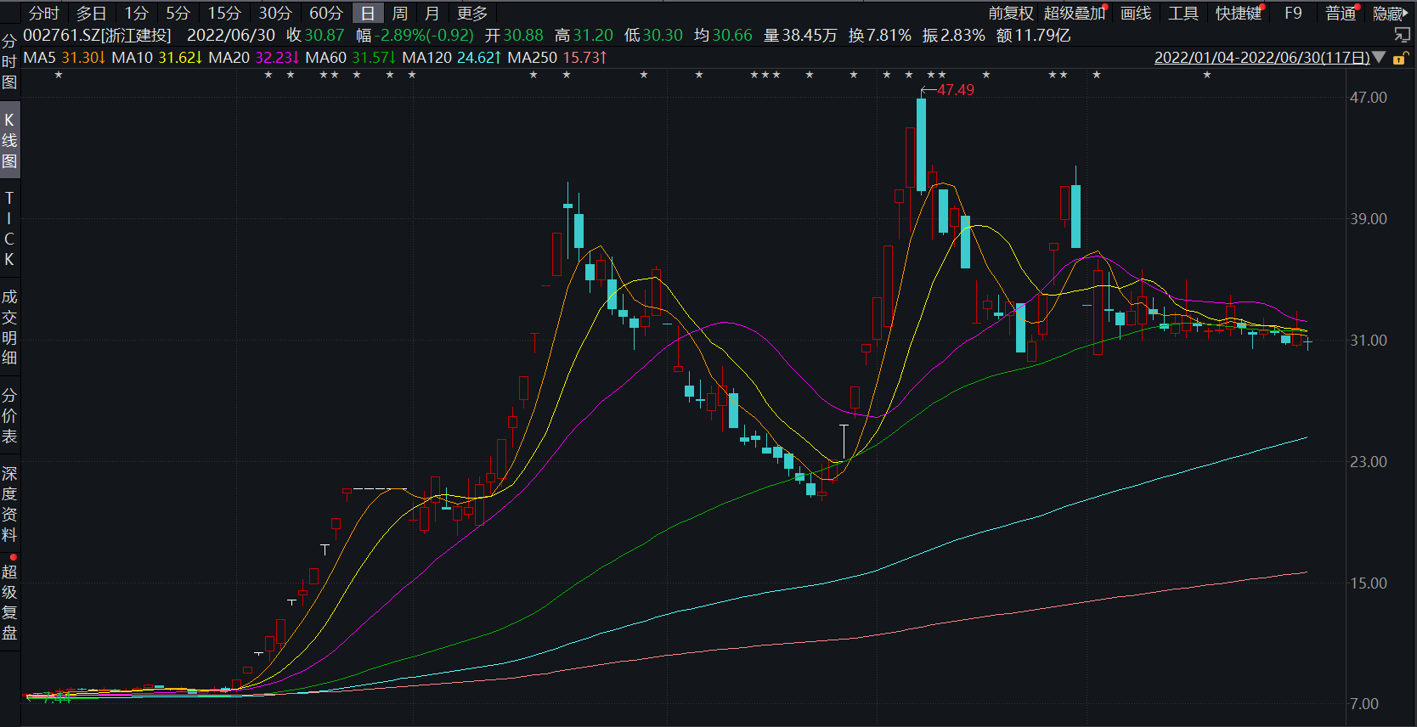Click the 低 30.30 low price value
Screen dimensions: 1417x727
[653, 35]
